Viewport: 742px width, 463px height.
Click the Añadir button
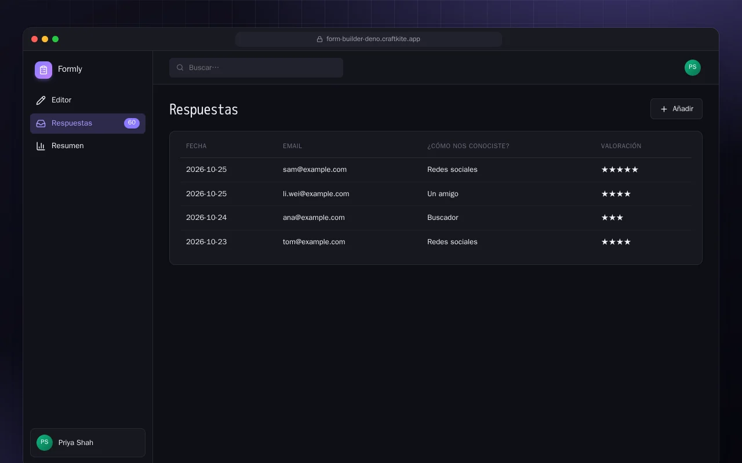pos(676,109)
